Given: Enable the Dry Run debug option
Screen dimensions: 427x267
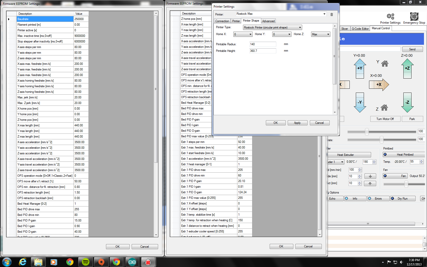Looking at the screenshot, I should (403, 199).
